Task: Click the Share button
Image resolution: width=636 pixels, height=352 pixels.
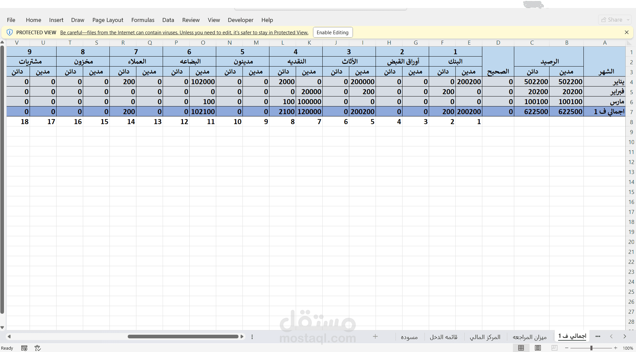Action: pos(612,20)
